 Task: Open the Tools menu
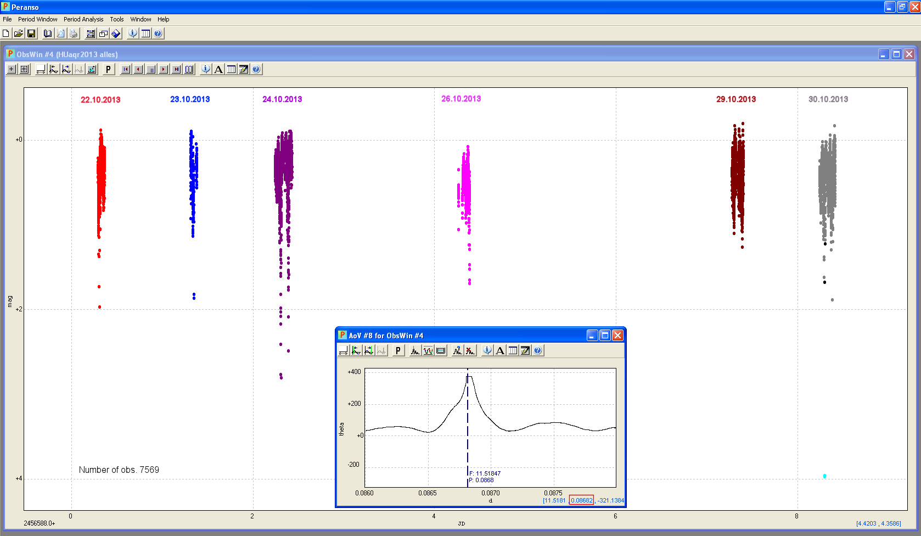(x=116, y=19)
